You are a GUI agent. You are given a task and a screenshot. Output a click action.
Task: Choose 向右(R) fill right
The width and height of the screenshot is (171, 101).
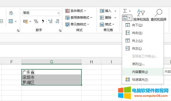click(x=143, y=33)
